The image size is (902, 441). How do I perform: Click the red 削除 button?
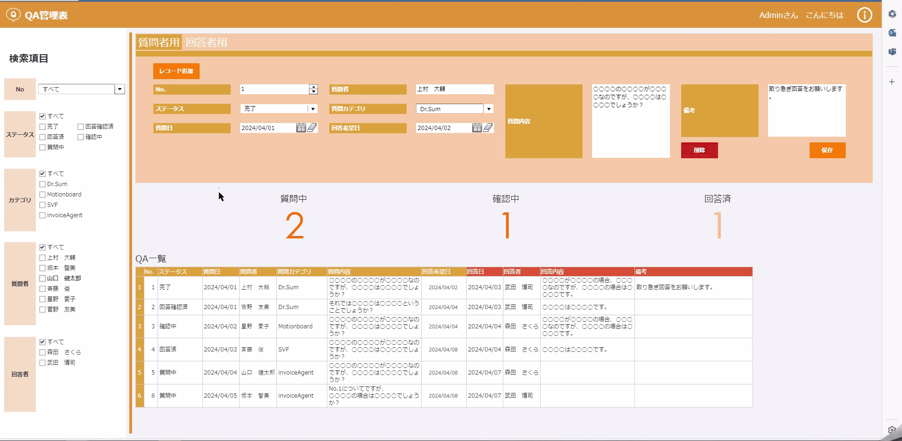coord(699,150)
